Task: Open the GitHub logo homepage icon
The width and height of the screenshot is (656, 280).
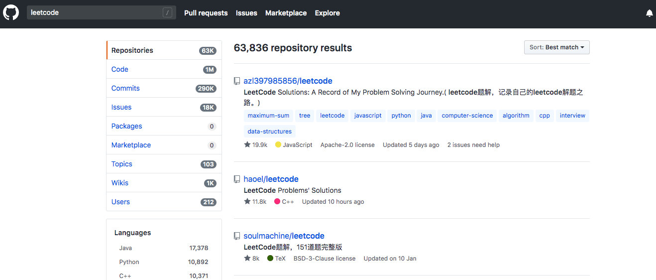Action: click(x=11, y=12)
